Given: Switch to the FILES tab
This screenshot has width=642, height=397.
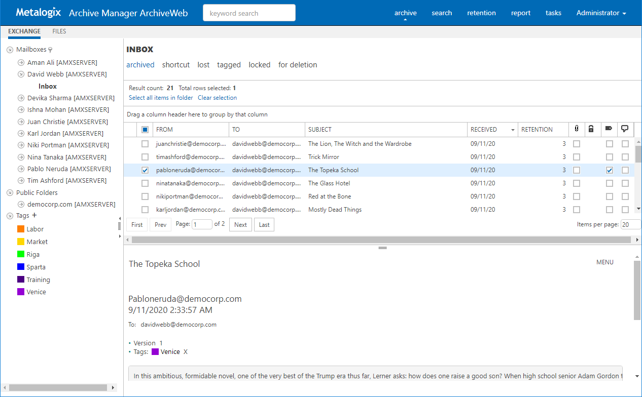Looking at the screenshot, I should click(59, 31).
